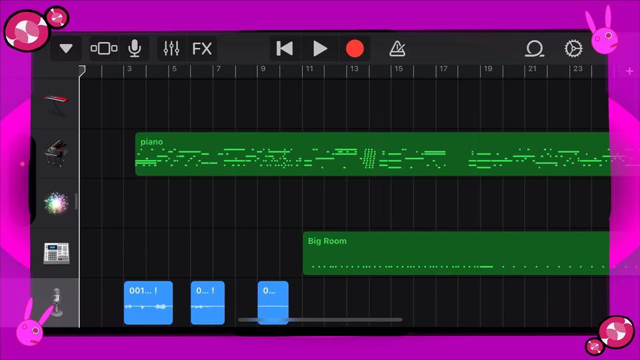Select the audio region labeled 001... !
Viewport: 640px width, 360px height.
pyautogui.click(x=148, y=303)
